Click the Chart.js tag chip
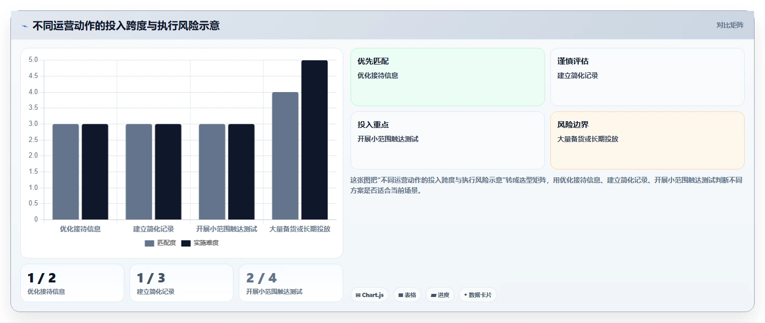Viewport: 765px width, 323px height. (x=370, y=295)
